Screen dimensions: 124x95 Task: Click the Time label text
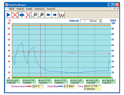pos(80,86)
